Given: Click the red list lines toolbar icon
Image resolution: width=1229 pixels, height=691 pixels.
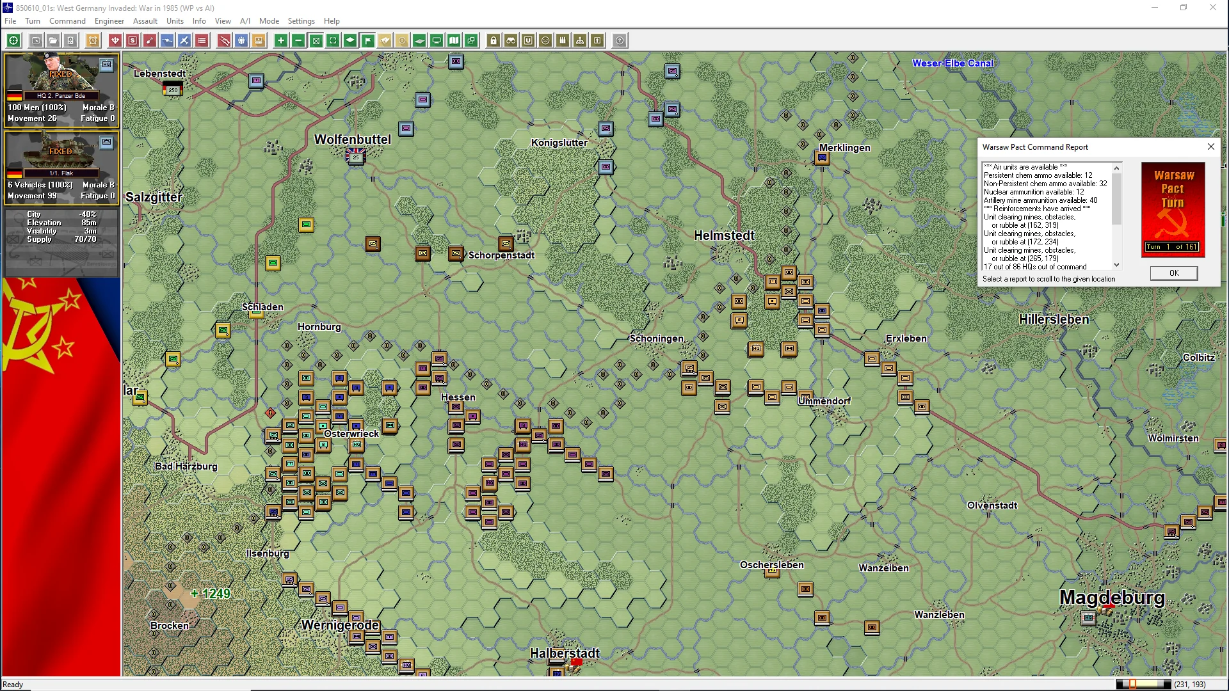Looking at the screenshot, I should (202, 40).
